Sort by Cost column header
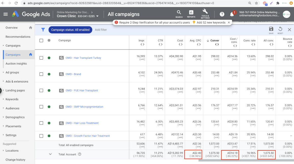 [180, 40]
